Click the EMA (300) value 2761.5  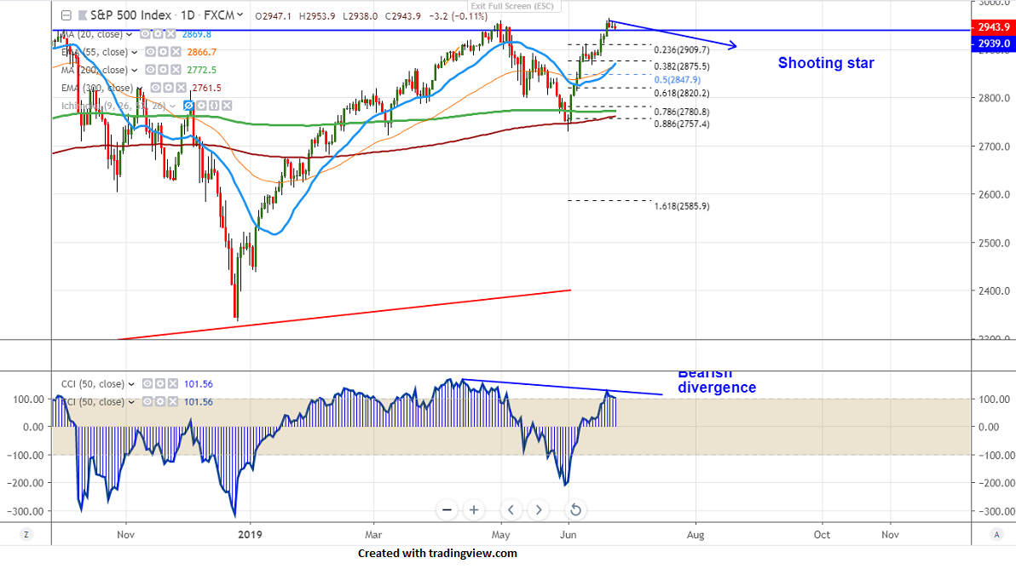coord(207,88)
